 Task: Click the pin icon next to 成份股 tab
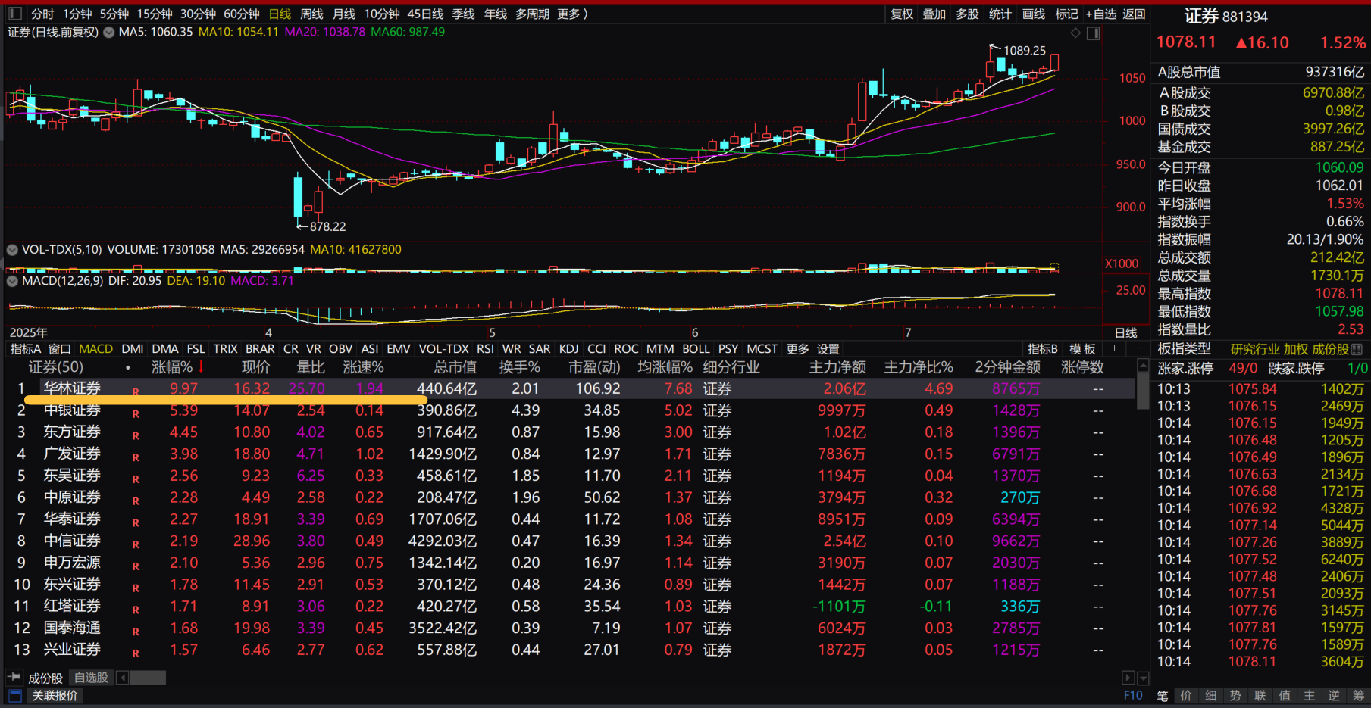(14, 677)
